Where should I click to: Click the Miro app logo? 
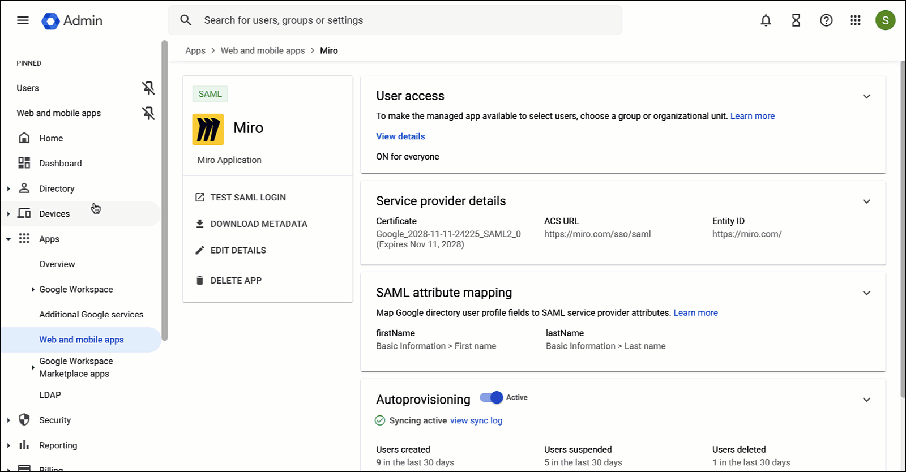[x=208, y=129]
